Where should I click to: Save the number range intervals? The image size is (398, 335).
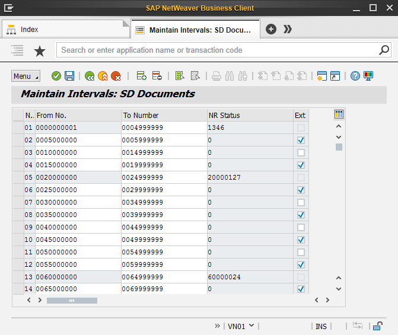pos(69,76)
